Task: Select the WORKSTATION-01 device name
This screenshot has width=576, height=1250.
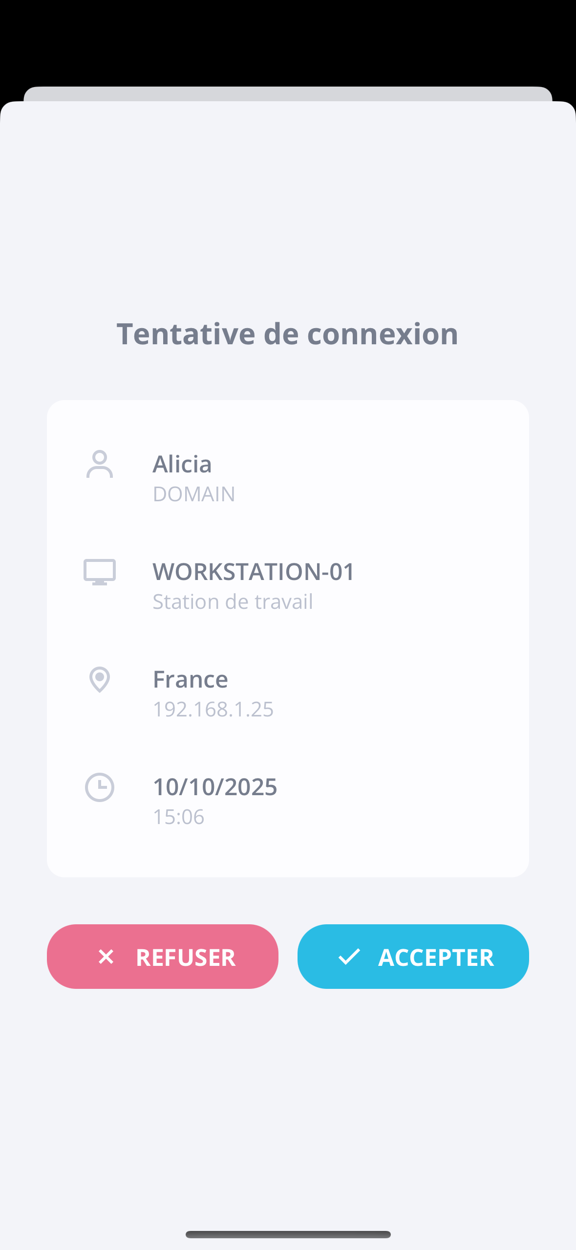Action: [254, 572]
